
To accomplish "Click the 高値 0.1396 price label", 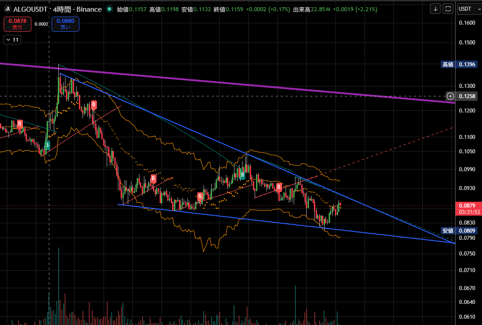I will (x=459, y=64).
